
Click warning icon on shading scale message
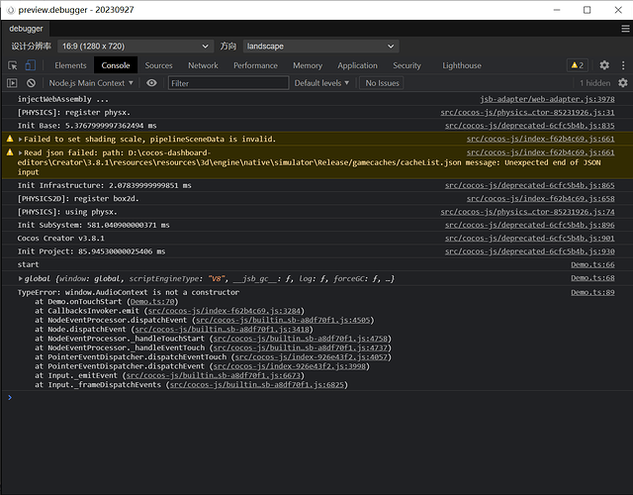tap(10, 139)
